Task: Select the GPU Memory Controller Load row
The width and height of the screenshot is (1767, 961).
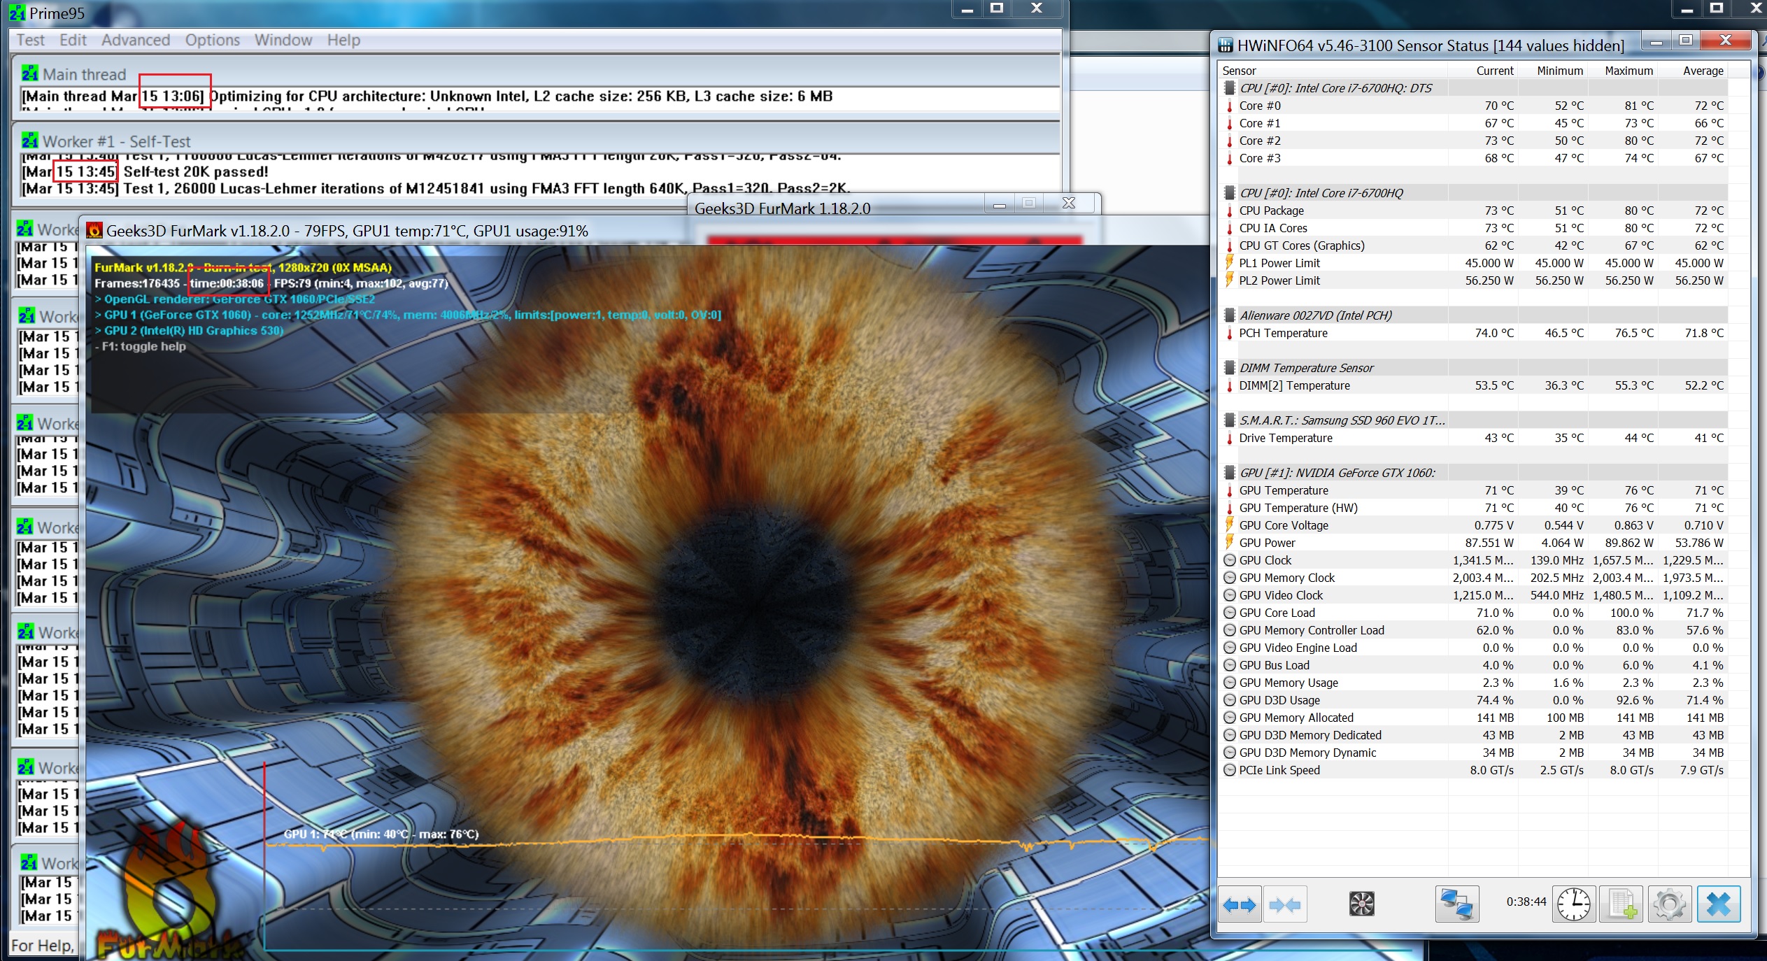Action: [1473, 630]
